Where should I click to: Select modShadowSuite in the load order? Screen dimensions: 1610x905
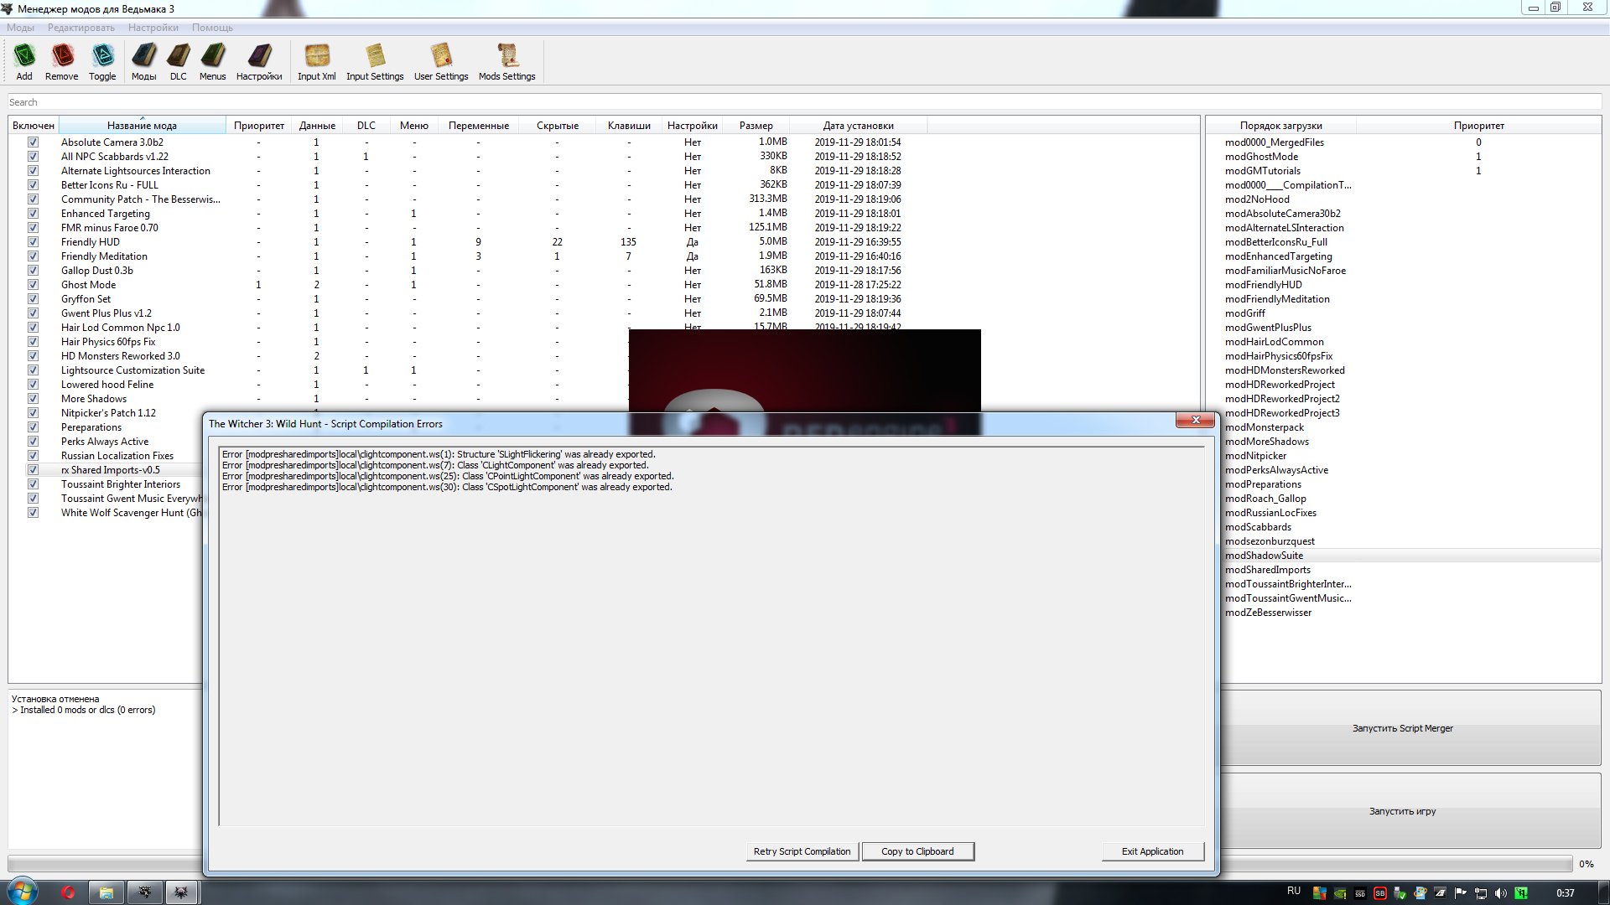point(1264,556)
